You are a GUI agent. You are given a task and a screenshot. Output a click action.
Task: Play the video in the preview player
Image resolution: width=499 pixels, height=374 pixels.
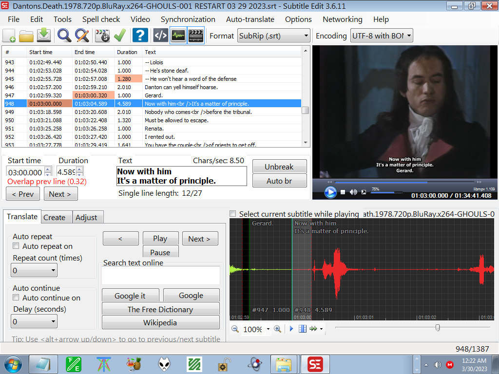(330, 192)
